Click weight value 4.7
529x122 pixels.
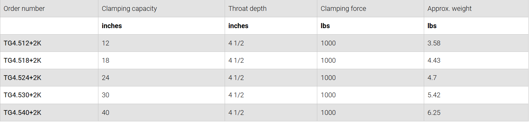pos(432,78)
